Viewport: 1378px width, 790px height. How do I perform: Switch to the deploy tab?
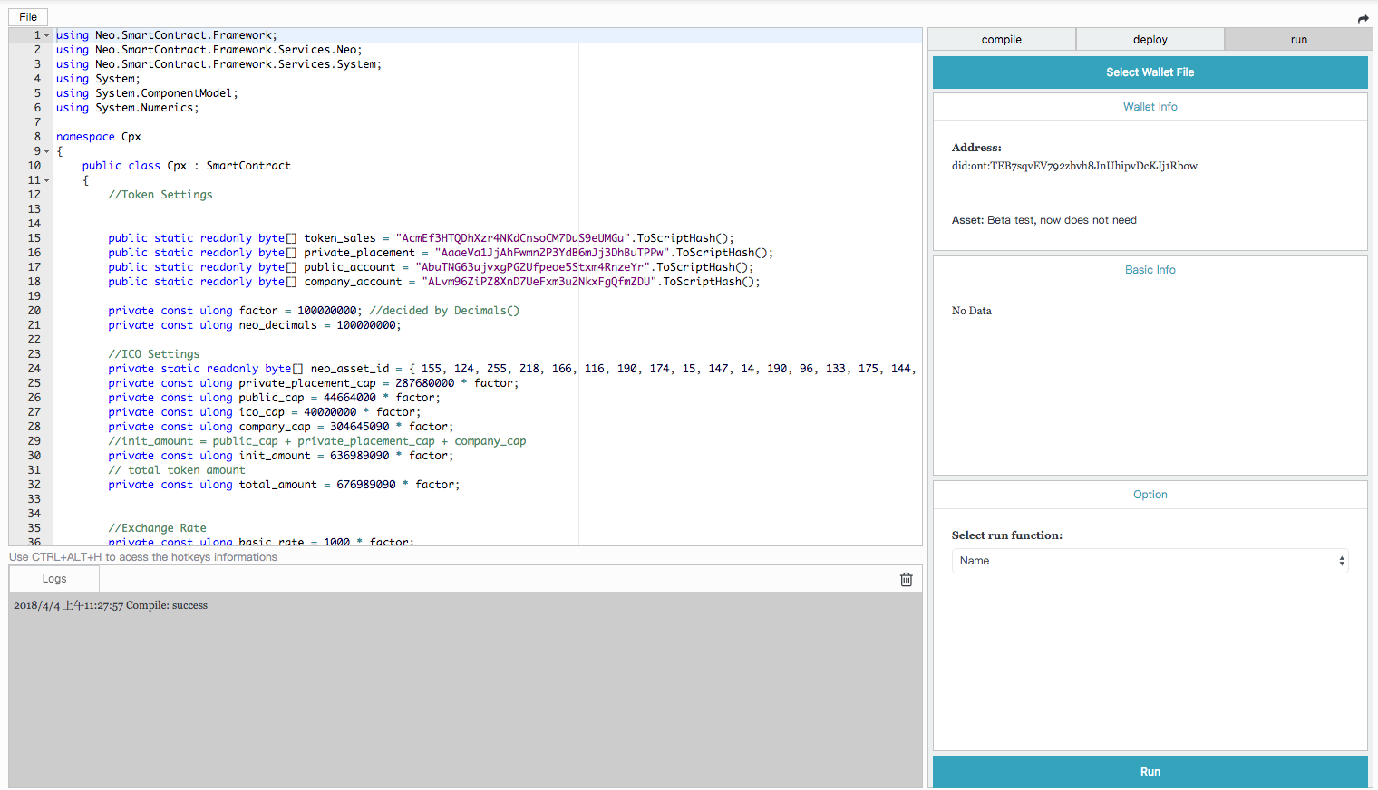point(1150,39)
